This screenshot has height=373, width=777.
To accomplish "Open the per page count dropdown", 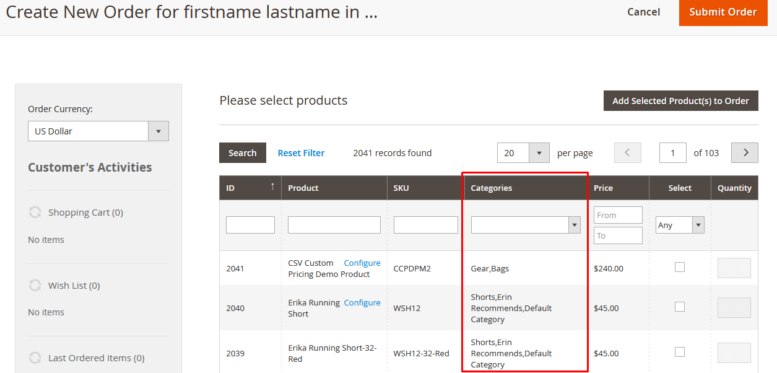I will tap(523, 153).
